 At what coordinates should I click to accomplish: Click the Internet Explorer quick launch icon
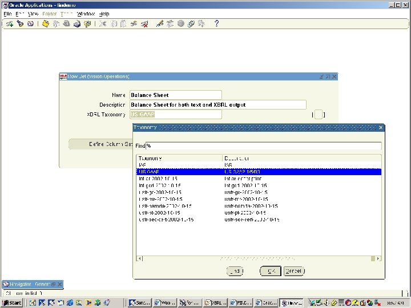[70, 303]
